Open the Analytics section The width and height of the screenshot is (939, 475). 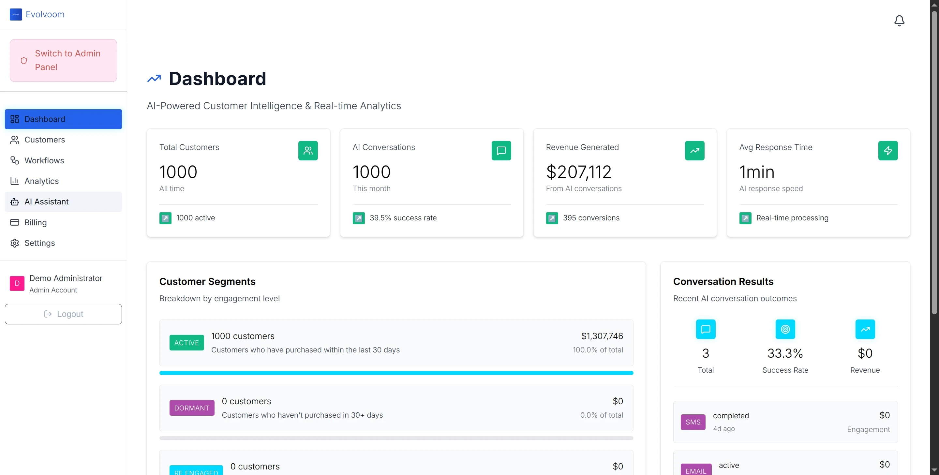click(41, 181)
